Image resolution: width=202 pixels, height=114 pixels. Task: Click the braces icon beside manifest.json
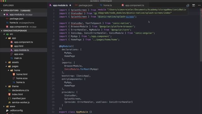tap(9, 98)
